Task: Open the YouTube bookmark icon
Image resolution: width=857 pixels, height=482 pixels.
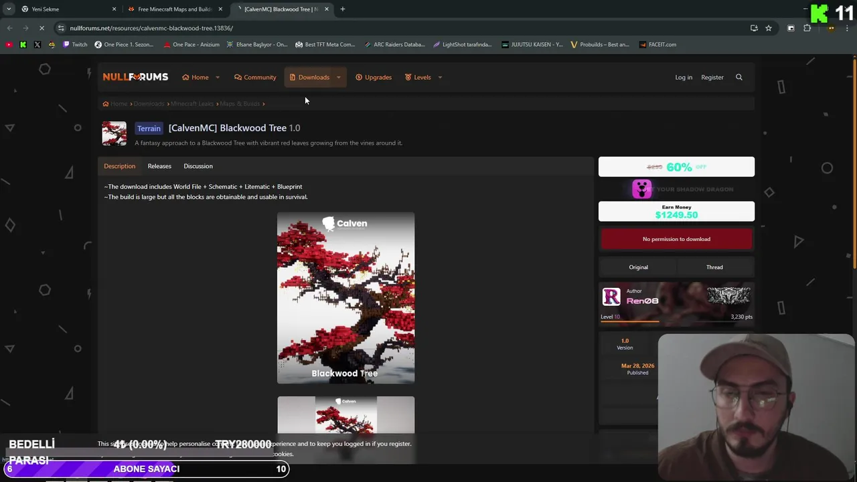Action: click(9, 45)
